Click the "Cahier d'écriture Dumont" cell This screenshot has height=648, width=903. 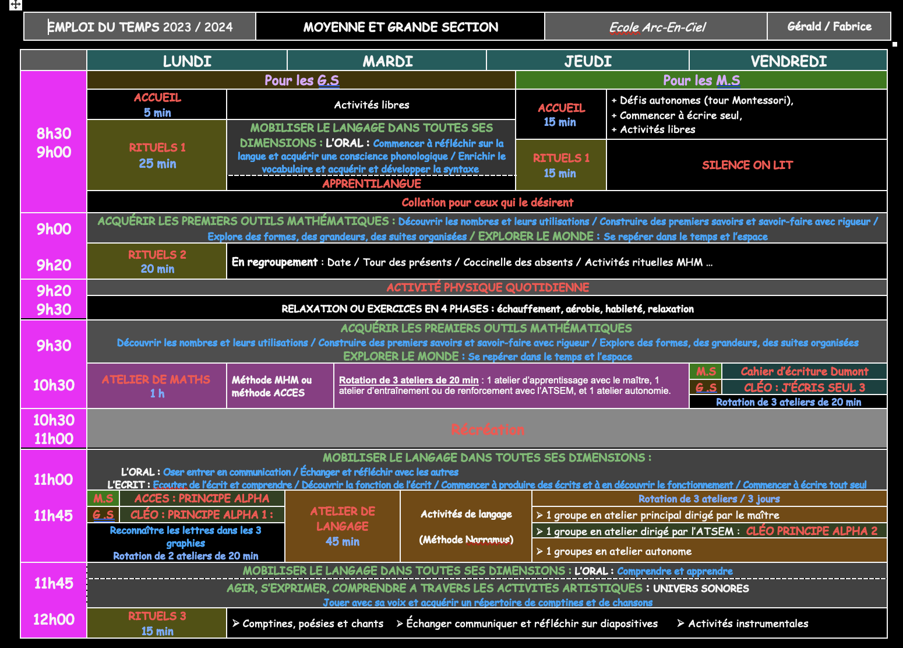(x=804, y=371)
